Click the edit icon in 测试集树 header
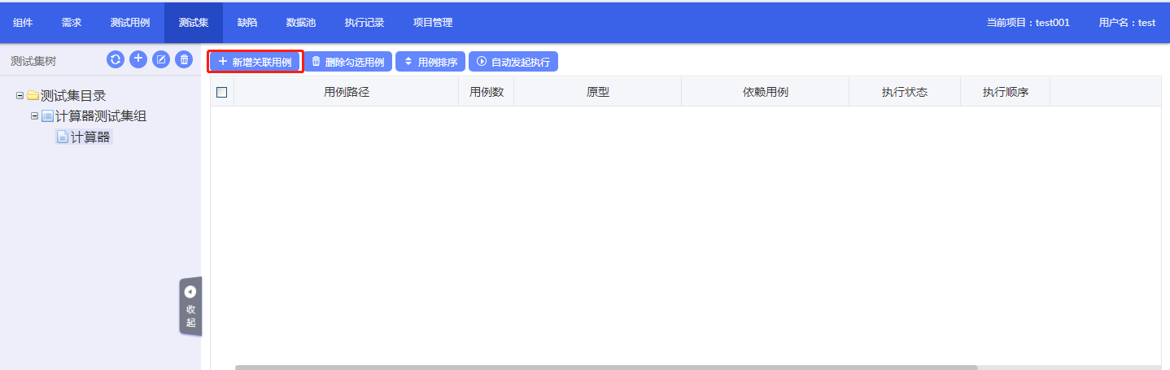This screenshot has height=370, width=1170. click(161, 59)
